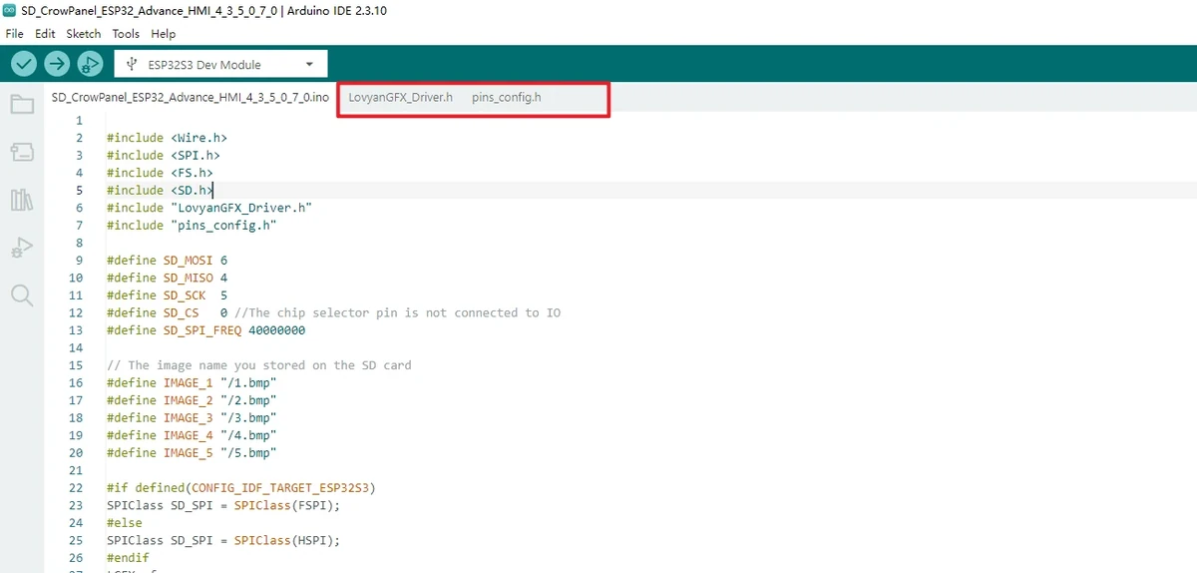Screen dimensions: 1197x573
Task: Open the Debug sidebar icon
Action: 22,248
